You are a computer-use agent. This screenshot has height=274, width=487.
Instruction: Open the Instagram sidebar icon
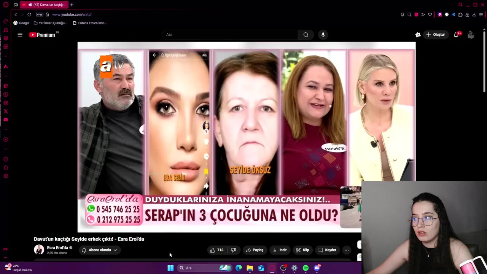pos(6,103)
